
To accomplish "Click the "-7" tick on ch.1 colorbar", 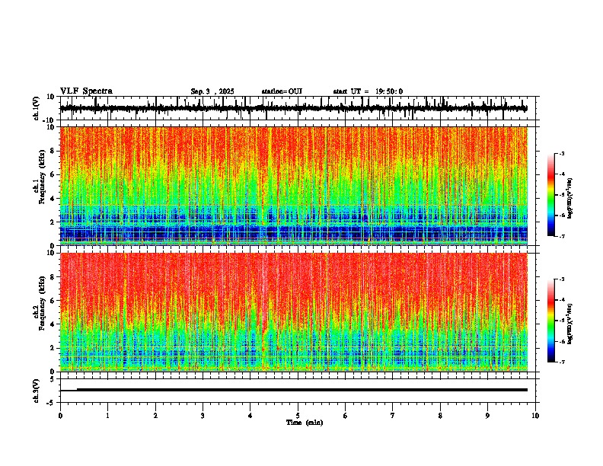I will point(562,236).
